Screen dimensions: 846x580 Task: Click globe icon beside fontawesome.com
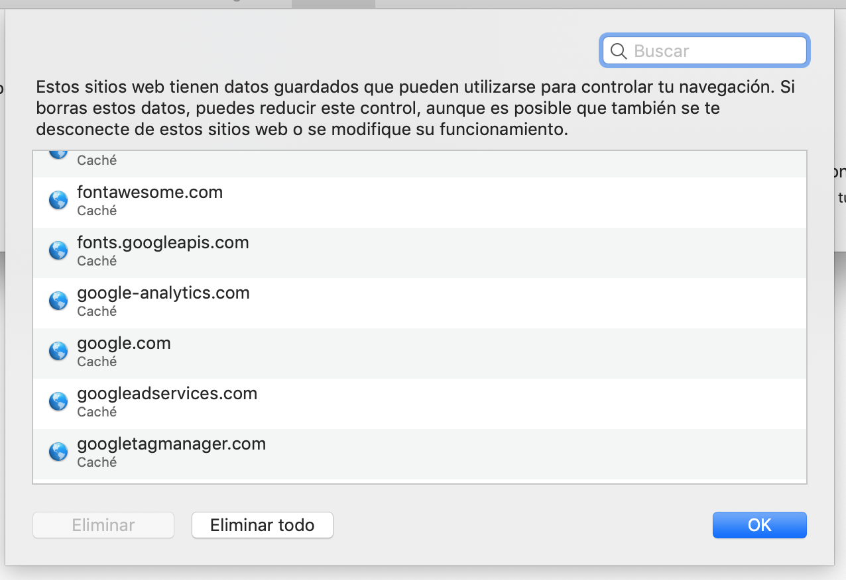pos(58,200)
